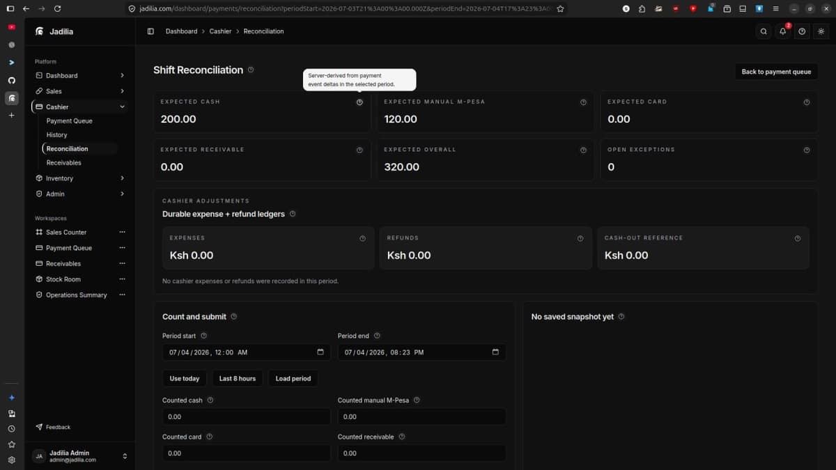Click info icon on Expected Manual M-Pesa card
Viewport: 836px width, 470px height.
(x=583, y=102)
